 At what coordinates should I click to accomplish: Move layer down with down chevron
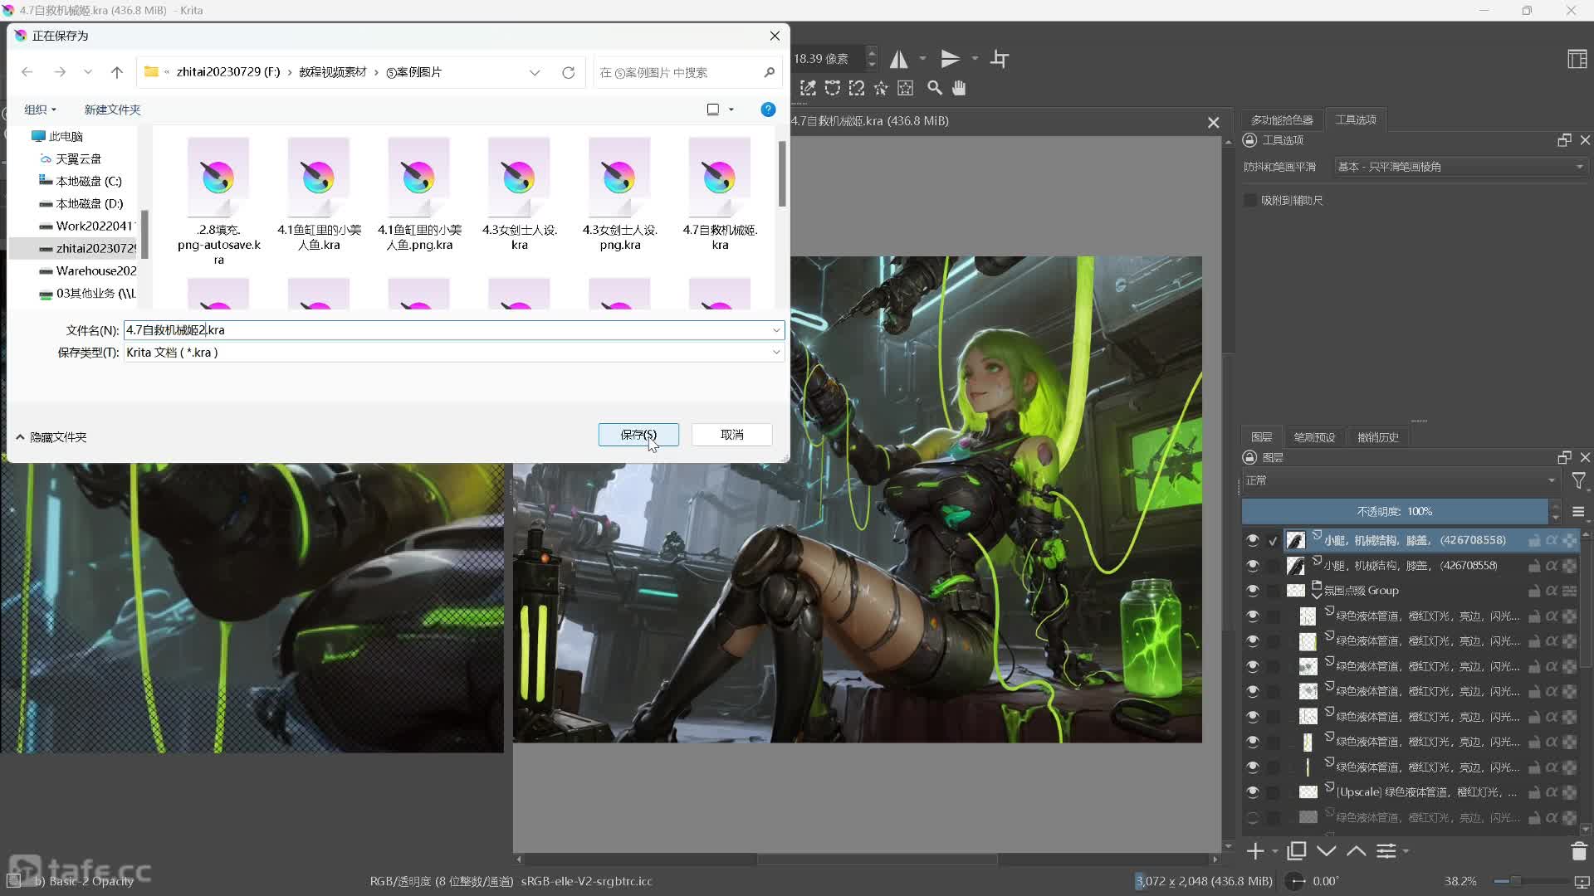1327,851
